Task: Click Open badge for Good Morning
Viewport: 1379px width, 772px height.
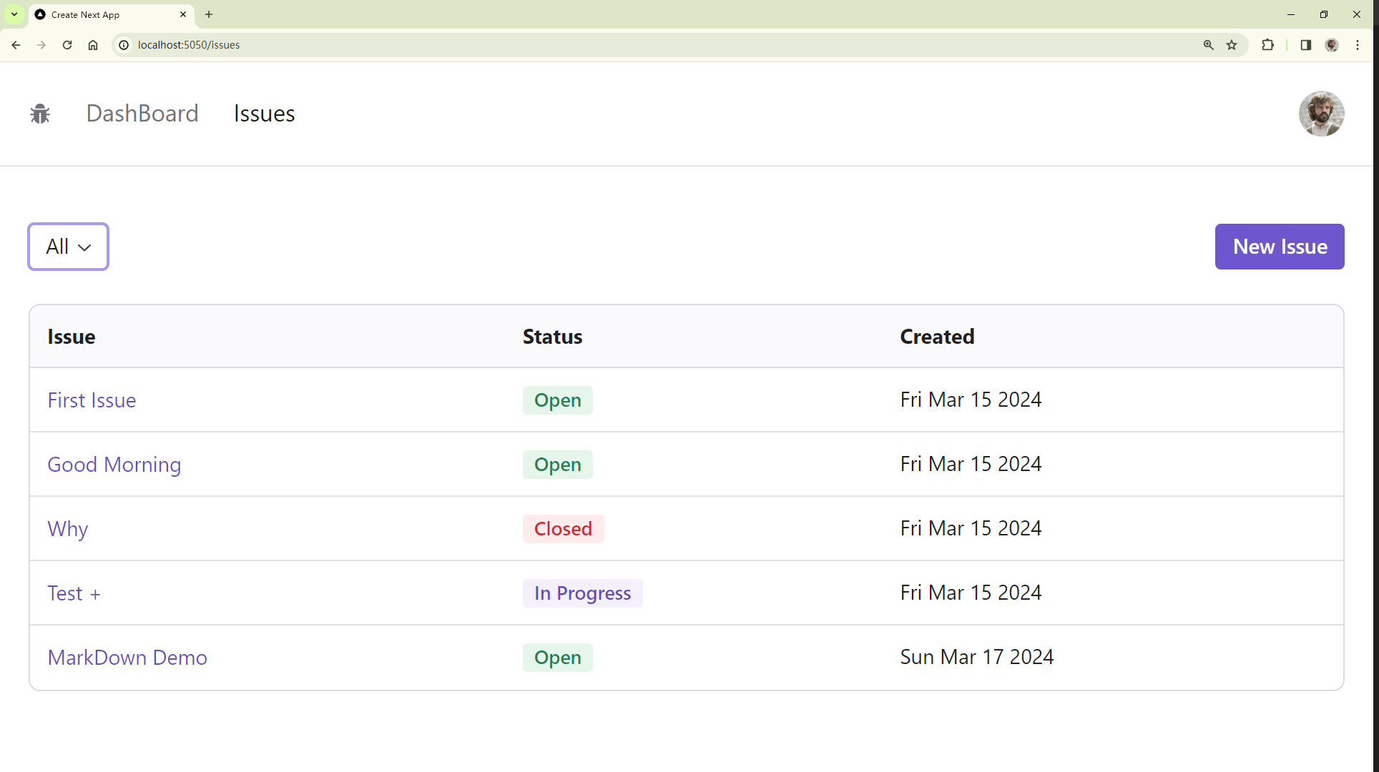Action: tap(558, 465)
